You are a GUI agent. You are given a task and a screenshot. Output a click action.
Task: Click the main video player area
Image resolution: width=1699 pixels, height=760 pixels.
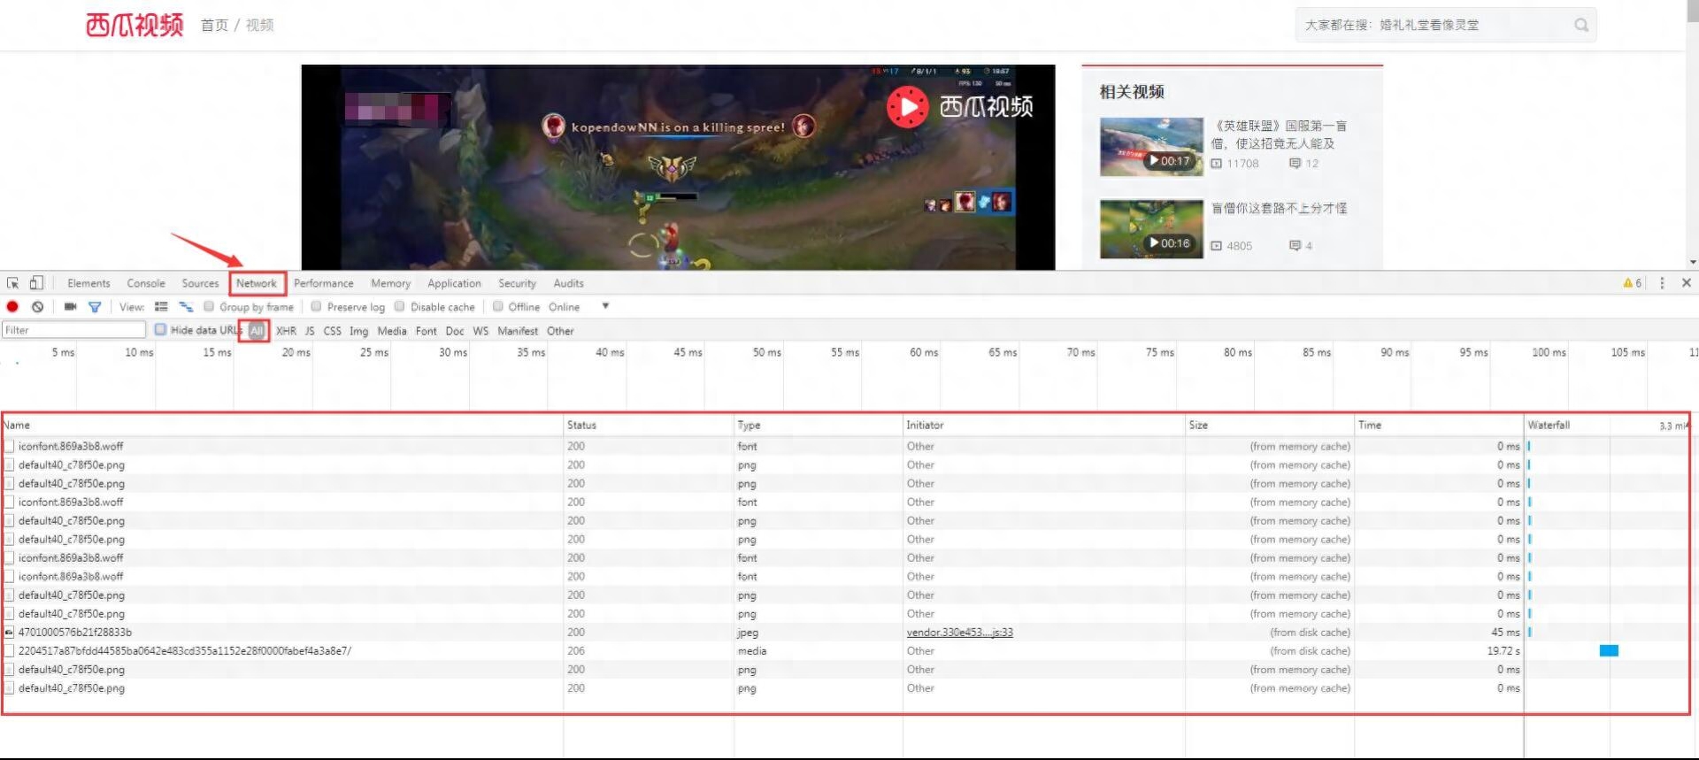[x=678, y=167]
